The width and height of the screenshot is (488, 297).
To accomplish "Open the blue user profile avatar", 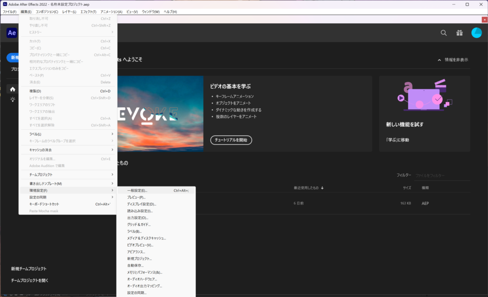I will pos(477,33).
